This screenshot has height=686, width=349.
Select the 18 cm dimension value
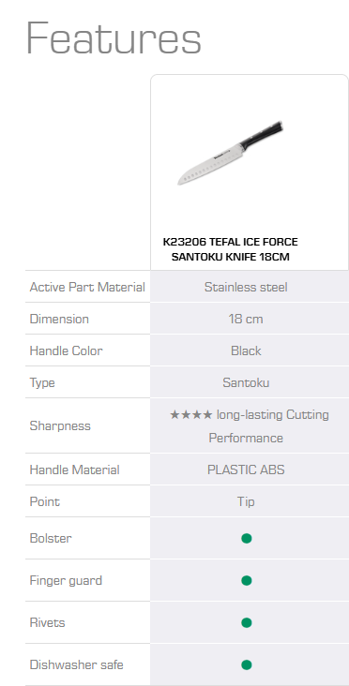246,319
